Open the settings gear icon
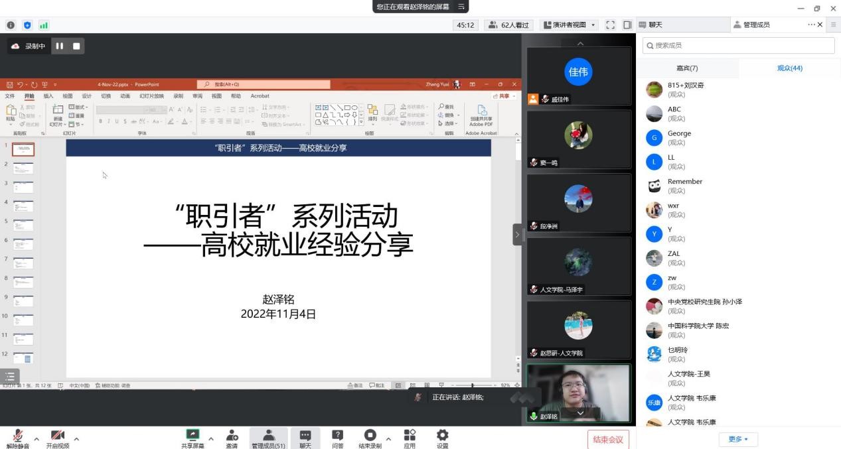 click(442, 435)
